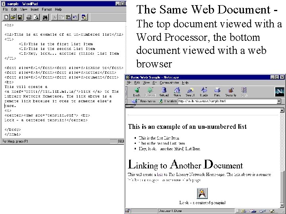Click the Home button in Netscape
The width and height of the screenshot is (286, 214).
(177, 92)
